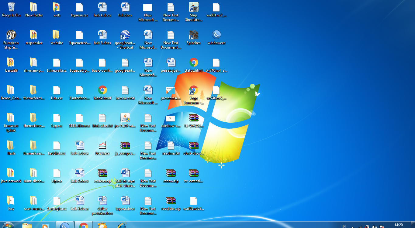
Task: Select the blank.html Chrome file
Action: coord(102,90)
